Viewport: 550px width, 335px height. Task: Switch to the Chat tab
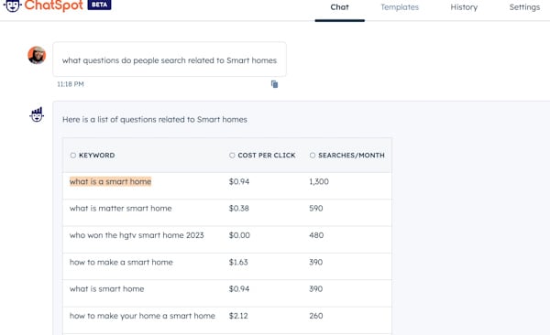tap(339, 7)
